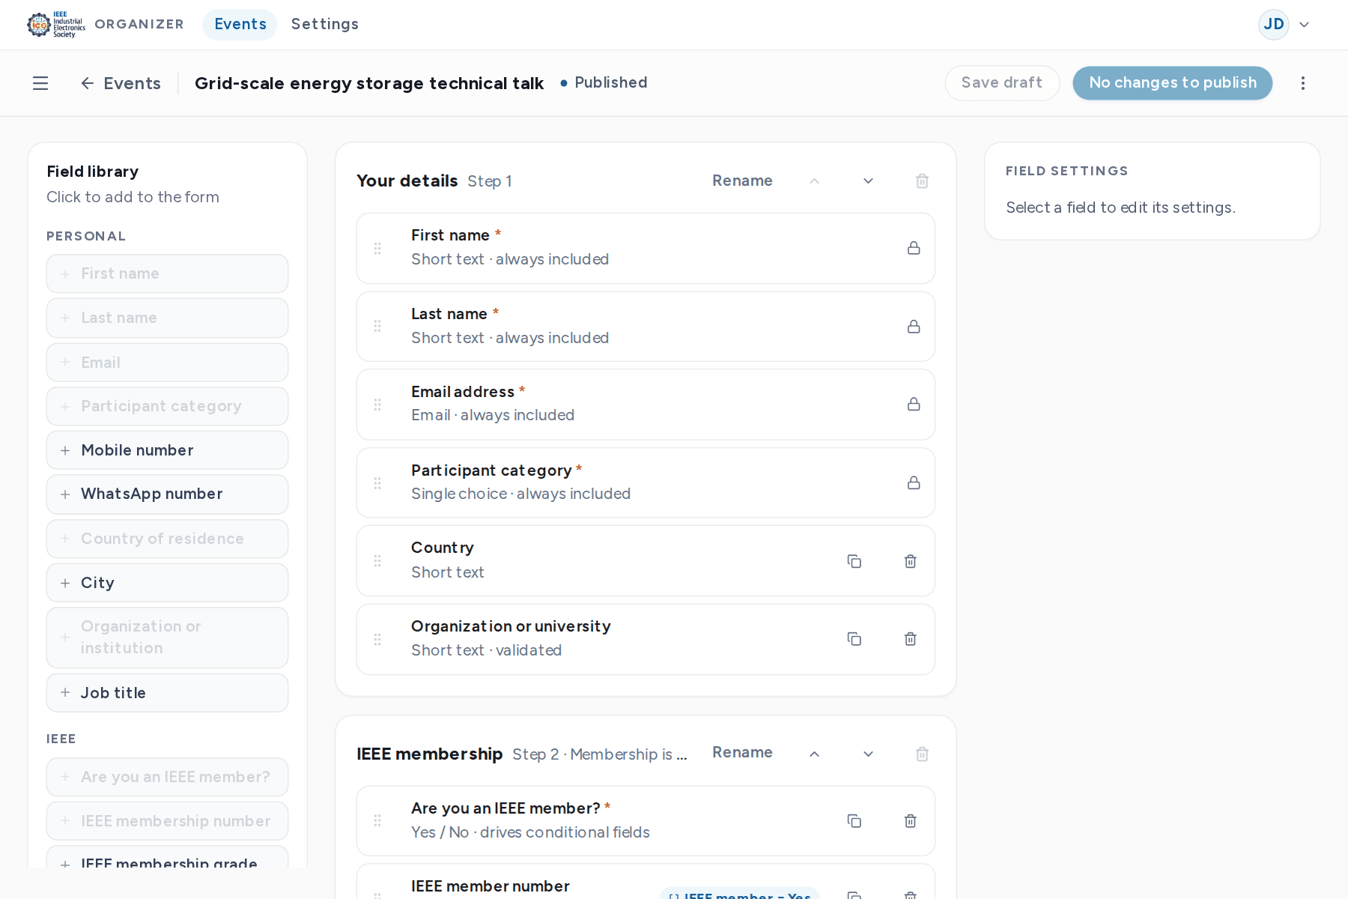Viewport: 1348px width, 899px height.
Task: Duplicate the Are you an IEEE member field
Action: tap(854, 821)
